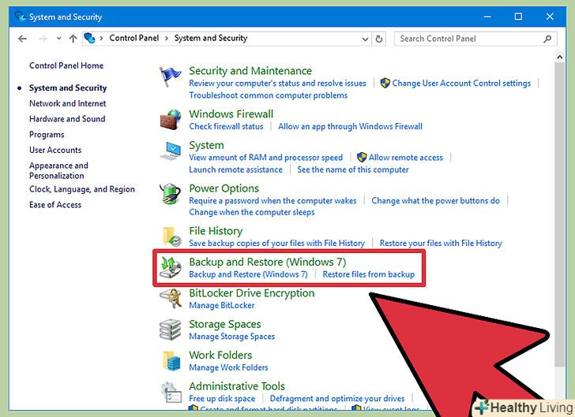Click Troubleshoot common computer problems
575x417 pixels.
268,95
